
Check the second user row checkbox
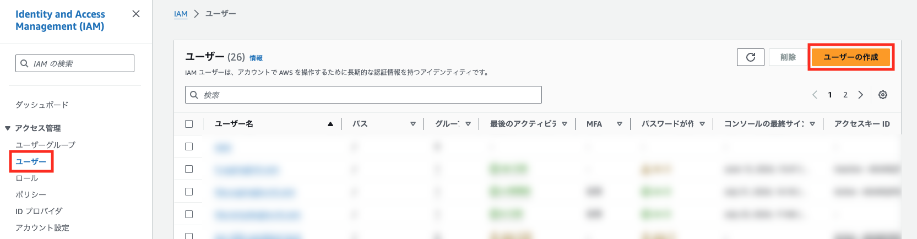coord(189,169)
